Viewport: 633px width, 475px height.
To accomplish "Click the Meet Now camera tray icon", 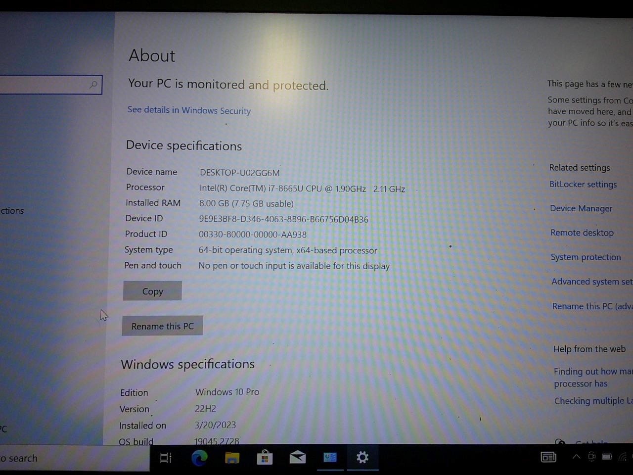I will point(591,457).
